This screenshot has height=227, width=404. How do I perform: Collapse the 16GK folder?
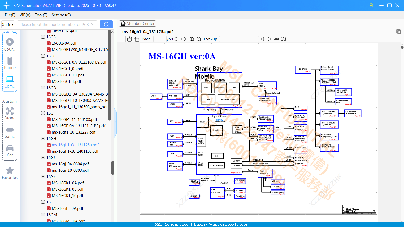(x=43, y=177)
